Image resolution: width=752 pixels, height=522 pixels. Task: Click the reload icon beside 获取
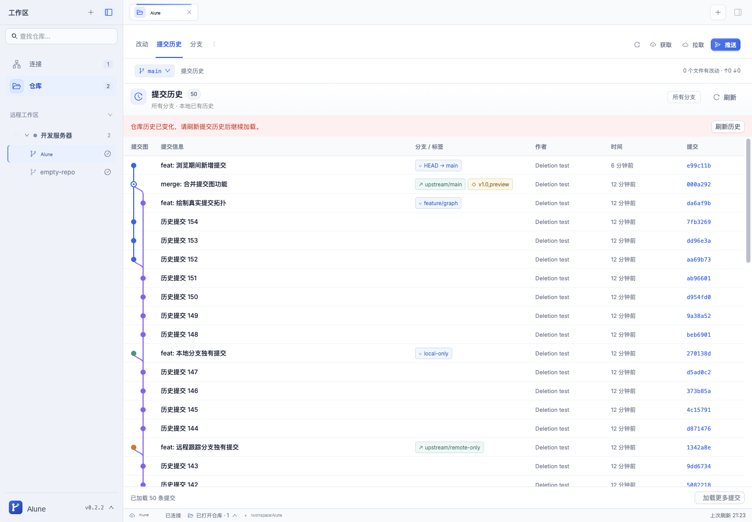(x=637, y=45)
